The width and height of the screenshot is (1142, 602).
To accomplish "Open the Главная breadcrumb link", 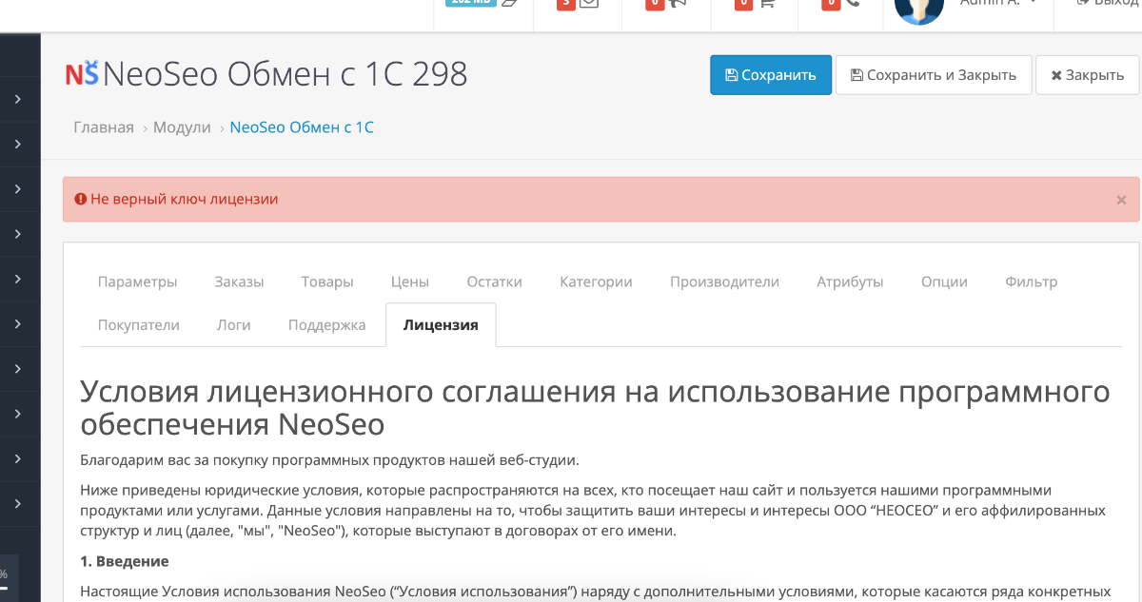I will pyautogui.click(x=104, y=126).
